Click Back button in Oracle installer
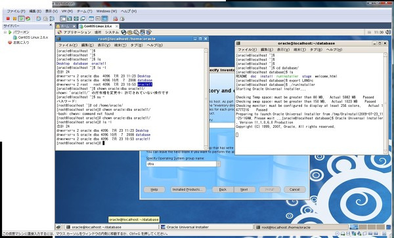Image resolution: width=394 pixels, height=238 pixels. 223,189
